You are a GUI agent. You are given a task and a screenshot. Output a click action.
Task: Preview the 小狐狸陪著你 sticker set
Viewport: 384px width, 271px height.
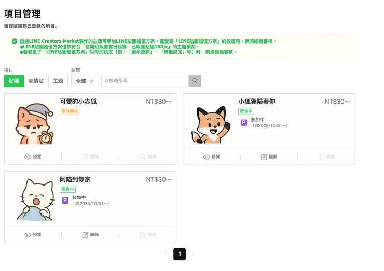point(212,157)
